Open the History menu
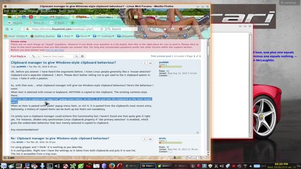Image resolution: width=301 pixels, height=169 pixels. click(x=33, y=11)
